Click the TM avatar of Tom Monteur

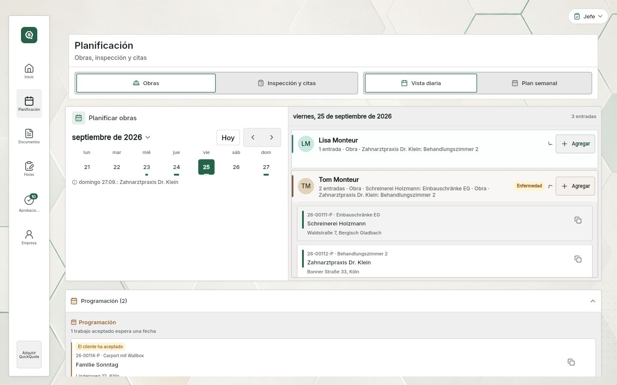(x=306, y=186)
